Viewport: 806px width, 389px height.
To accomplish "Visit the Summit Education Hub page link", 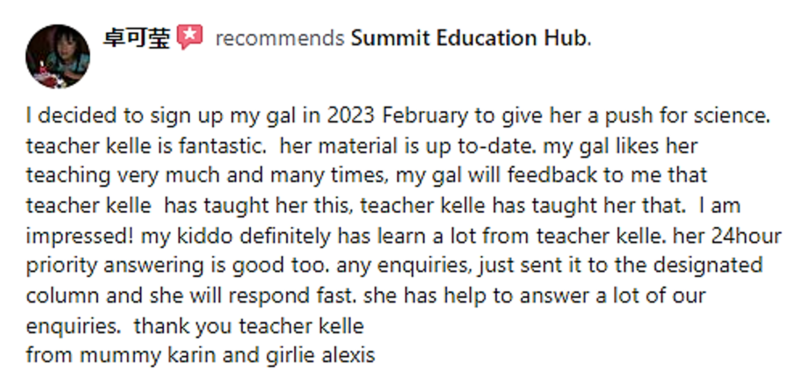I will click(471, 38).
